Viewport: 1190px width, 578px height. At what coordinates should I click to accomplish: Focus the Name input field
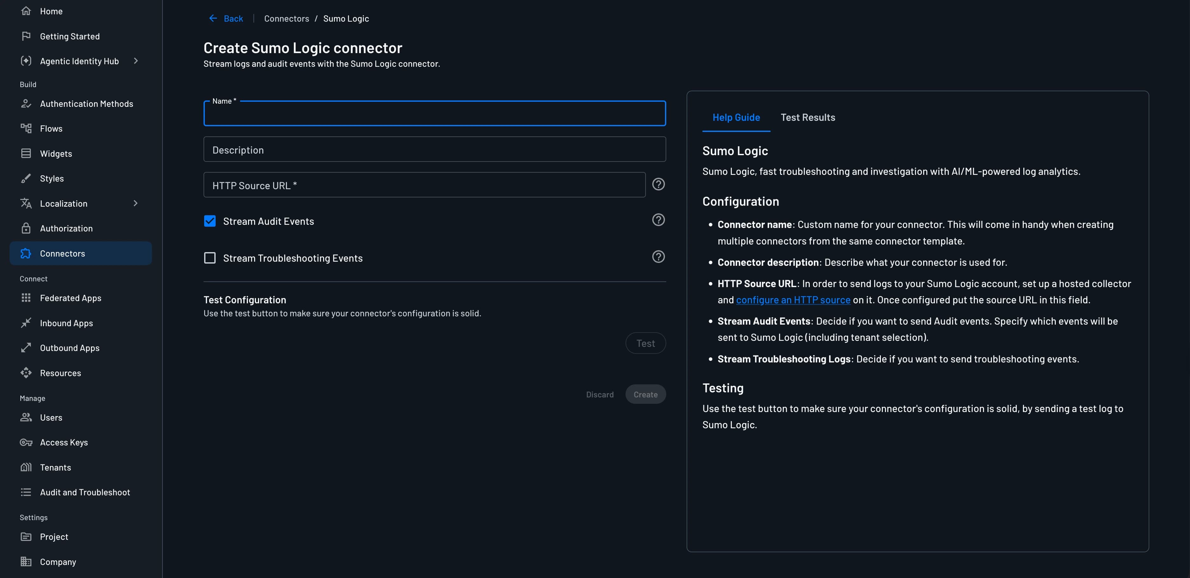(x=434, y=113)
